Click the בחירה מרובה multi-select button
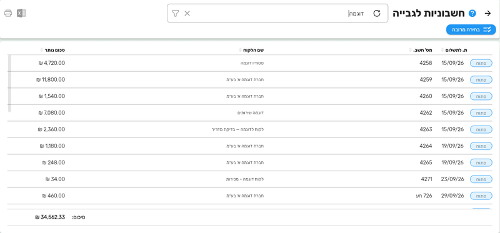This screenshot has height=233, width=500. point(471,29)
